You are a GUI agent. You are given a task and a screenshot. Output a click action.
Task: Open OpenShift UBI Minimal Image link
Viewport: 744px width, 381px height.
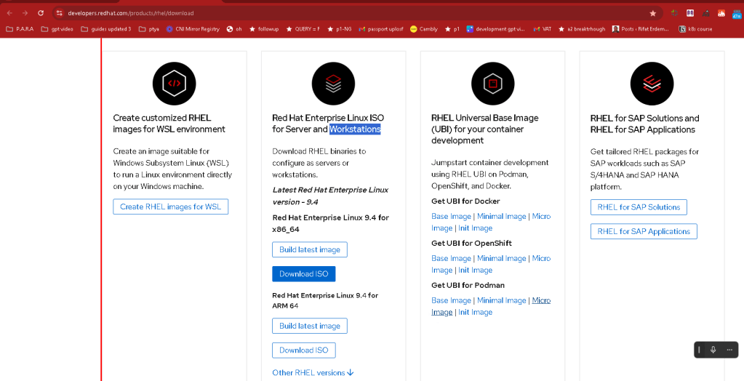(x=502, y=259)
